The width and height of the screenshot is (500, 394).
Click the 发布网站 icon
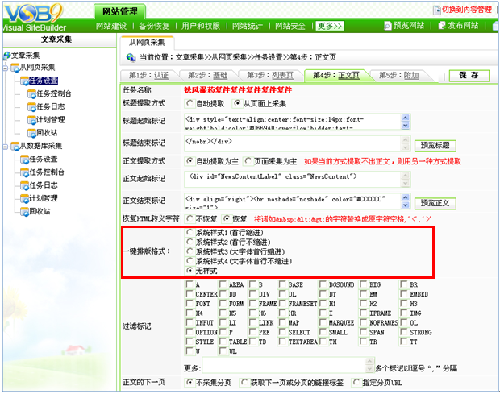(x=442, y=26)
